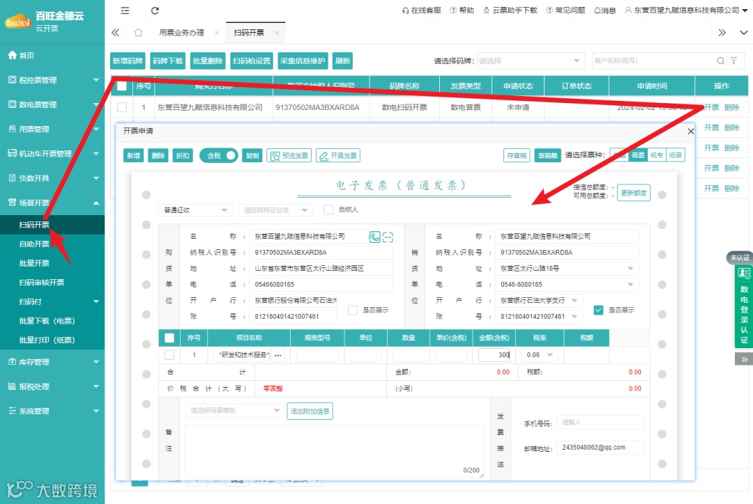
Task: Select 纸普 invoice type
Action: tap(675, 155)
